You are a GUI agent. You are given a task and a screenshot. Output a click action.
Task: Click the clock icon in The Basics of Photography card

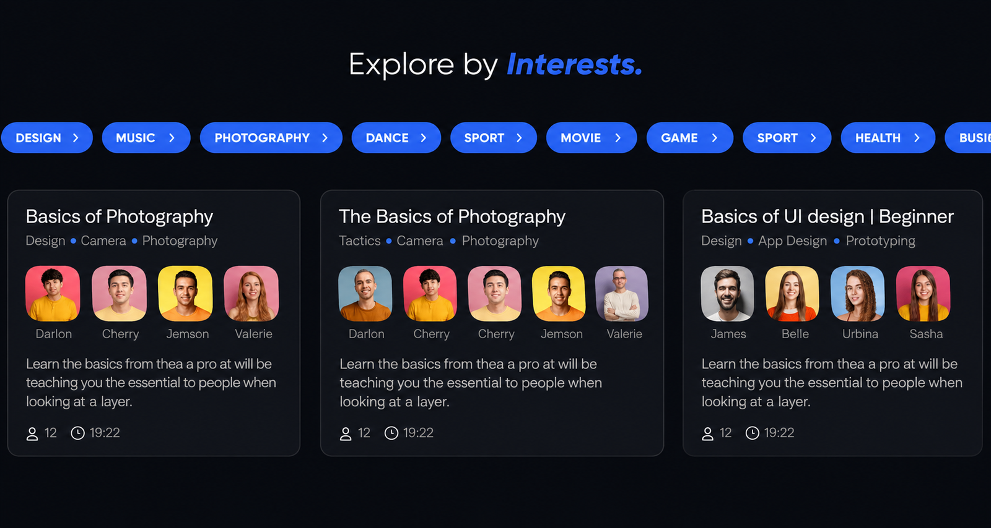coord(391,433)
